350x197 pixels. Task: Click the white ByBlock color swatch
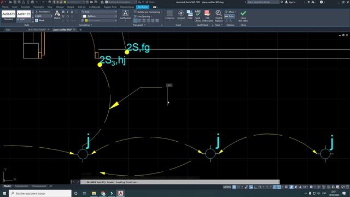[84, 16]
